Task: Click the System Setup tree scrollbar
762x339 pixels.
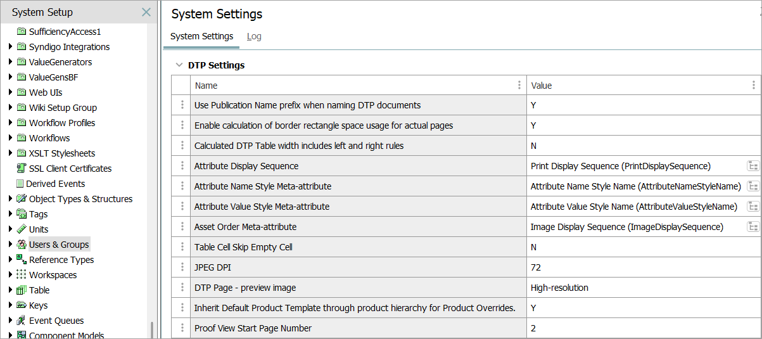Action: [151, 329]
